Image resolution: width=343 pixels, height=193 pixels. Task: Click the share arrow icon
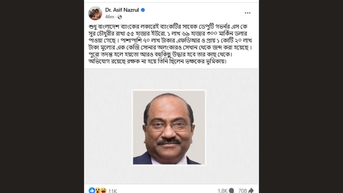coord(251,190)
